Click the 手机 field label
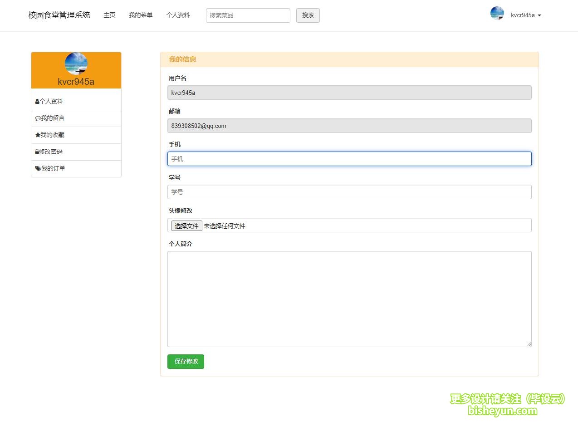This screenshot has width=578, height=427. coord(175,144)
